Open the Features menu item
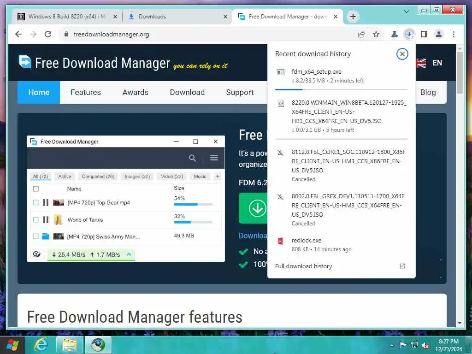472x354 pixels. (86, 92)
